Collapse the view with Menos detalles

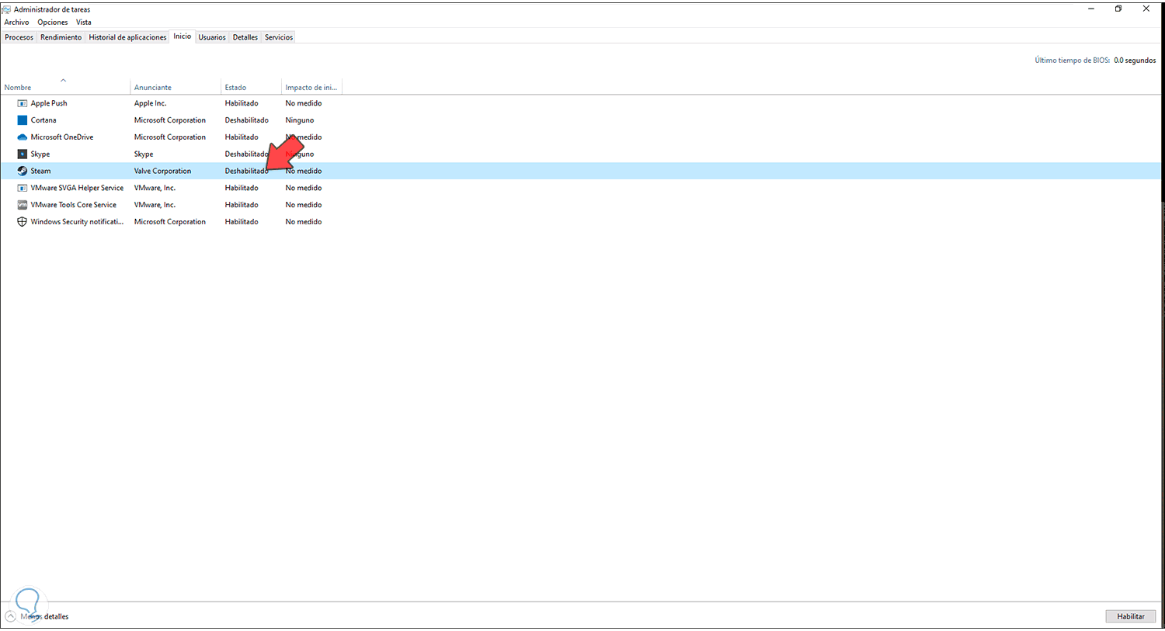37,616
